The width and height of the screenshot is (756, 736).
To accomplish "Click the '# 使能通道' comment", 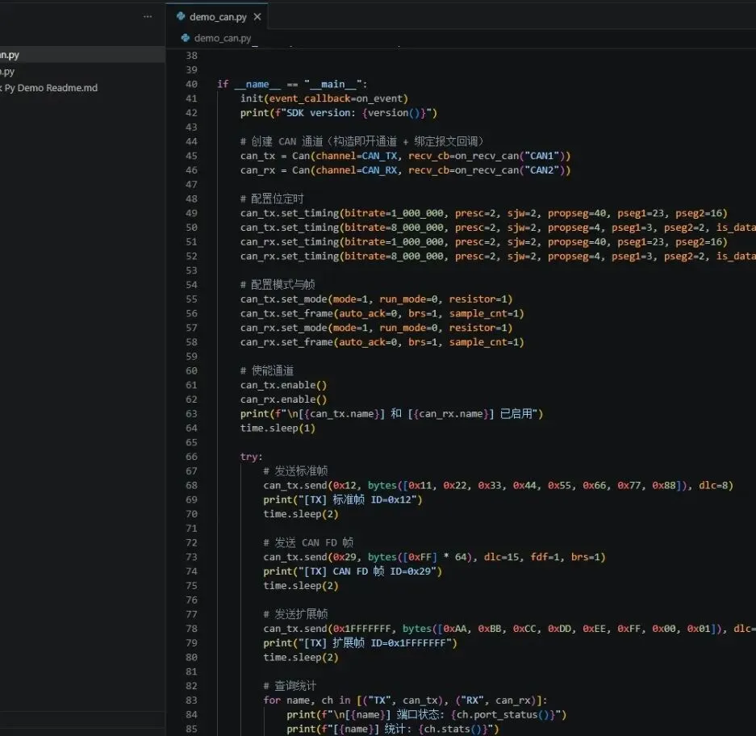I will pyautogui.click(x=266, y=370).
